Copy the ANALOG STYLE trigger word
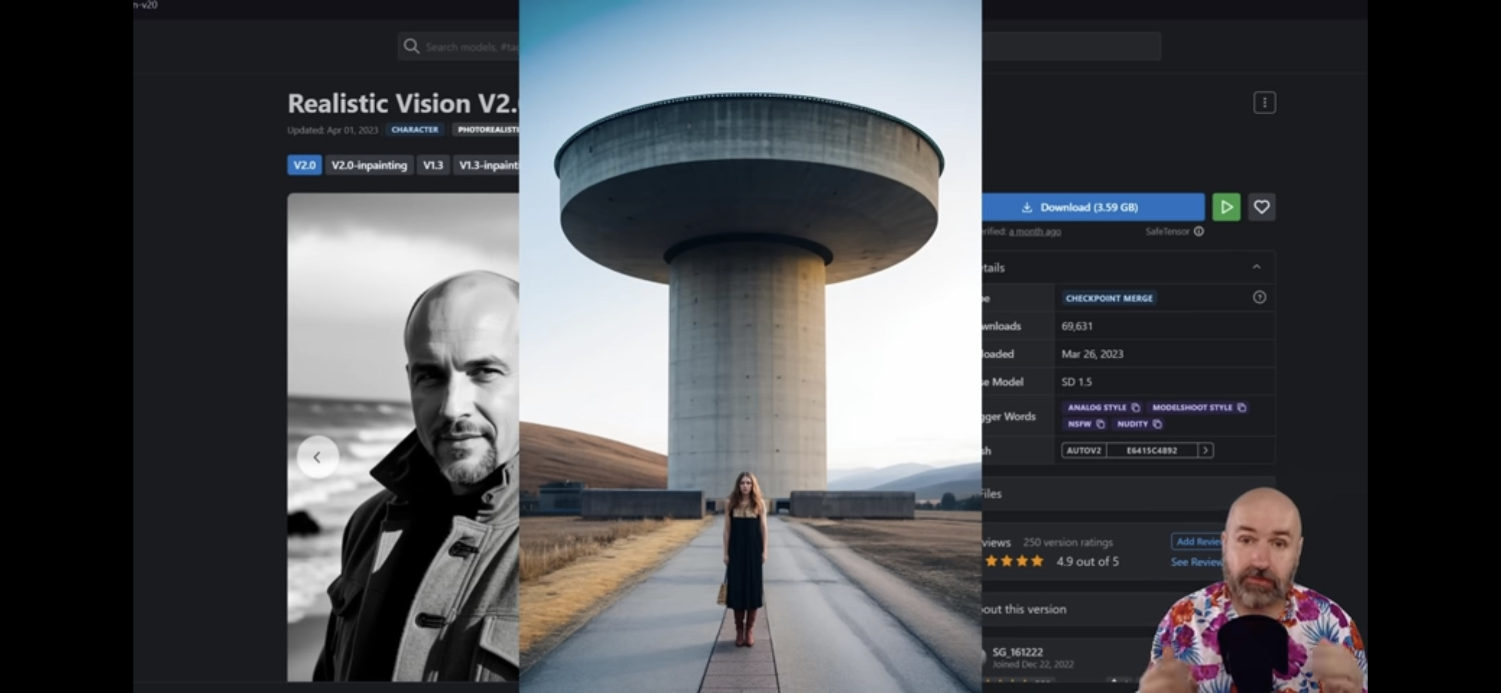 tap(1135, 408)
